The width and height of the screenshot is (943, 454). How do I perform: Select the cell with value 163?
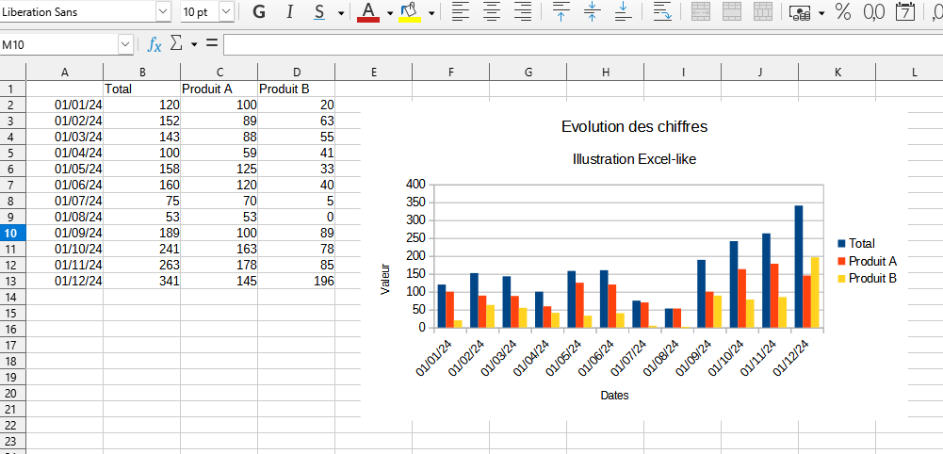(219, 249)
